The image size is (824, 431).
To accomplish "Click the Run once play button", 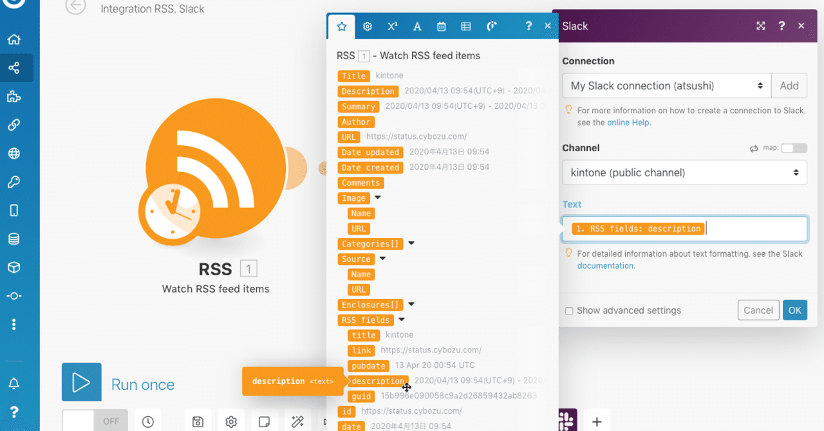I will tap(82, 382).
